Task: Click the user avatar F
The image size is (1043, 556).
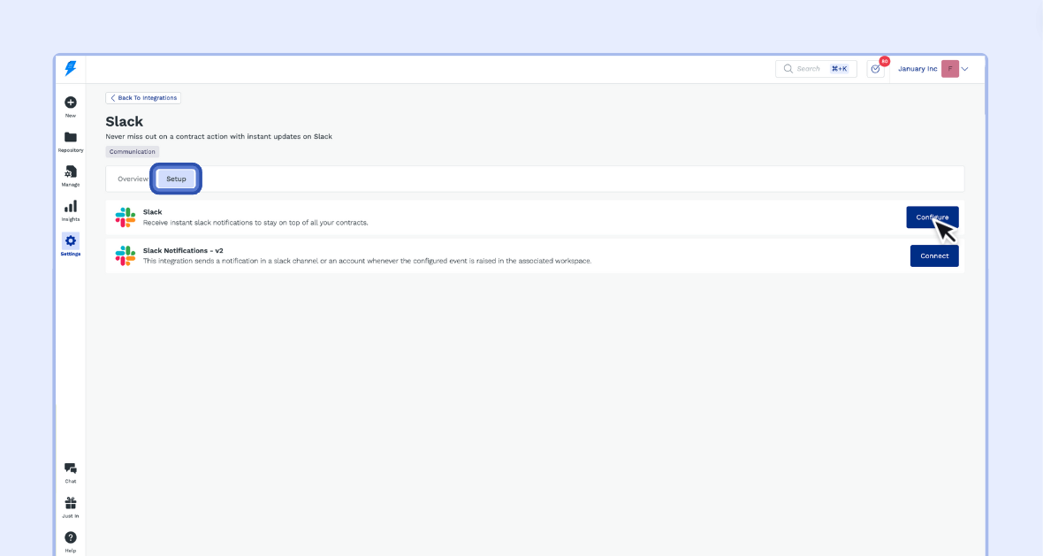Action: click(x=950, y=68)
